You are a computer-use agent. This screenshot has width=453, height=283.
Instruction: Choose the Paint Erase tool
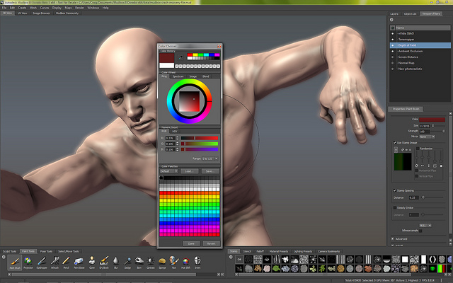(x=79, y=262)
